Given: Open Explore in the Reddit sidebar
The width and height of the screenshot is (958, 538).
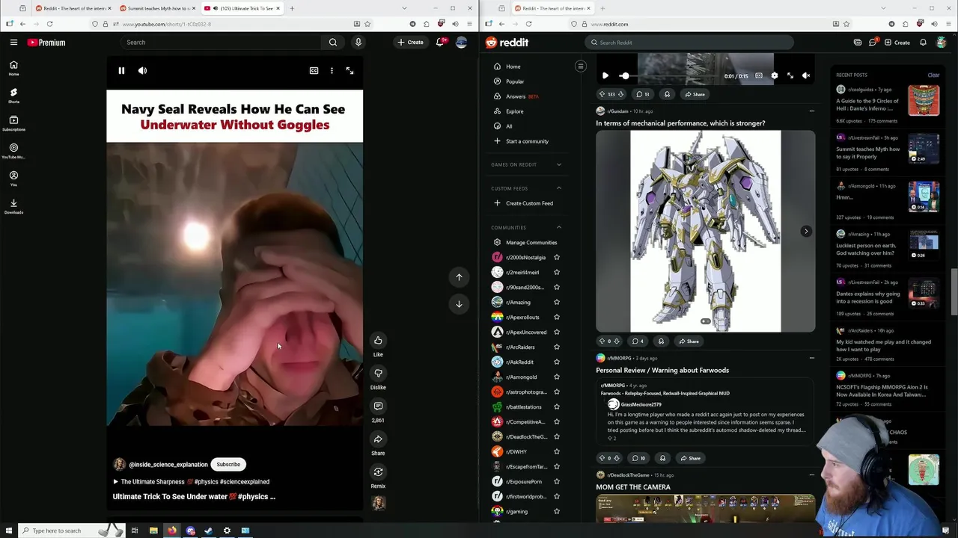Looking at the screenshot, I should (514, 111).
